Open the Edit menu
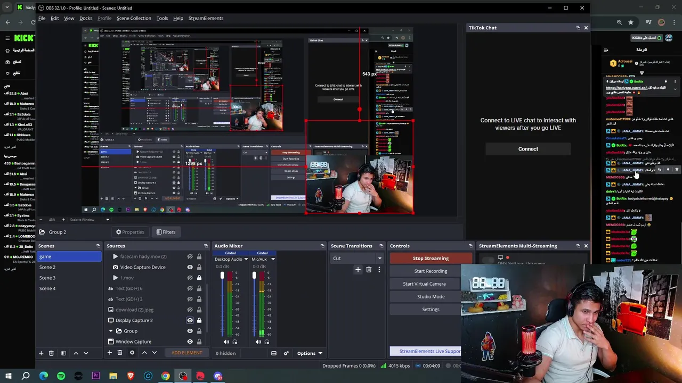The height and width of the screenshot is (383, 682). [55, 18]
